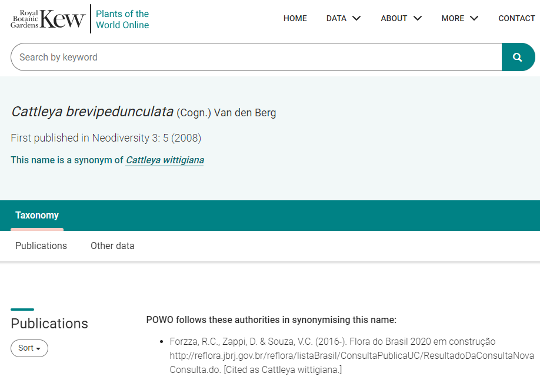Open Plants of the World Online home logo

tap(122, 19)
